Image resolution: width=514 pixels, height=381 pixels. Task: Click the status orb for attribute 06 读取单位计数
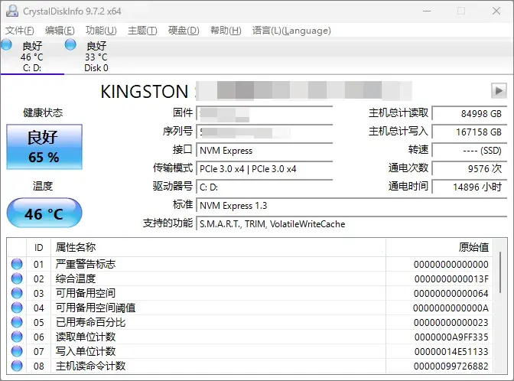click(x=17, y=337)
